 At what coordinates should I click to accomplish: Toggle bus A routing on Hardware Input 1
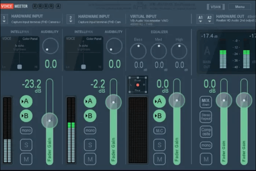point(26,101)
